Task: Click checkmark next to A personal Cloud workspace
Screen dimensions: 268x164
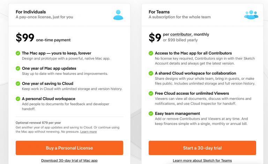Action: tap(18, 99)
